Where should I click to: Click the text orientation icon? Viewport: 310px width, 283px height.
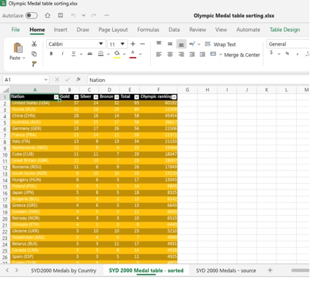[192, 44]
